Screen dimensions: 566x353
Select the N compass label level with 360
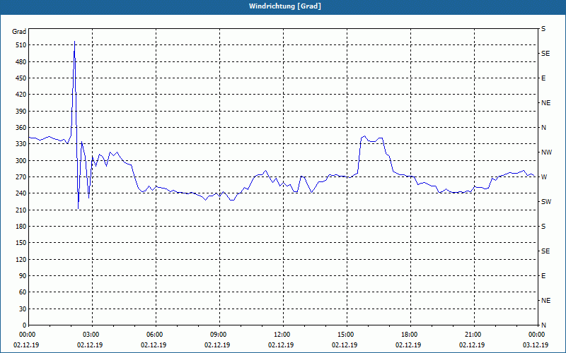tap(543, 128)
